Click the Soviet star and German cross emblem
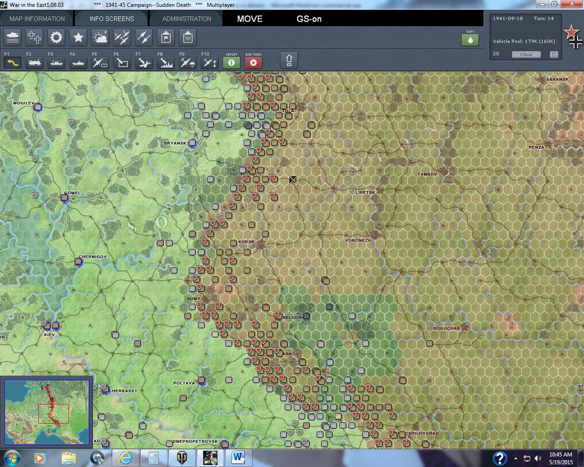The width and height of the screenshot is (584, 467). 573,36
